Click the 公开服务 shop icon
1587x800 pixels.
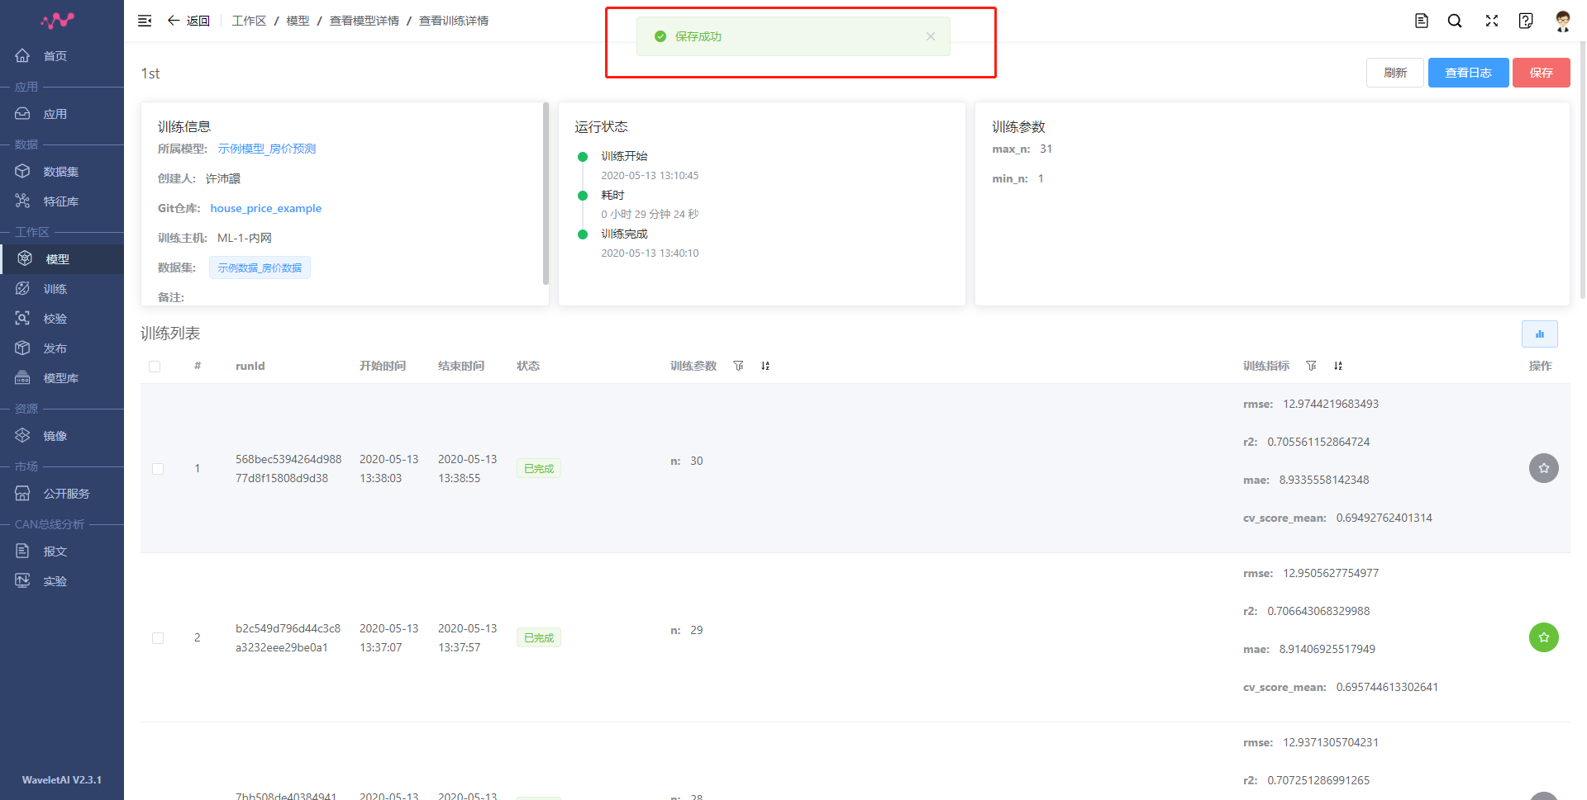coord(22,493)
